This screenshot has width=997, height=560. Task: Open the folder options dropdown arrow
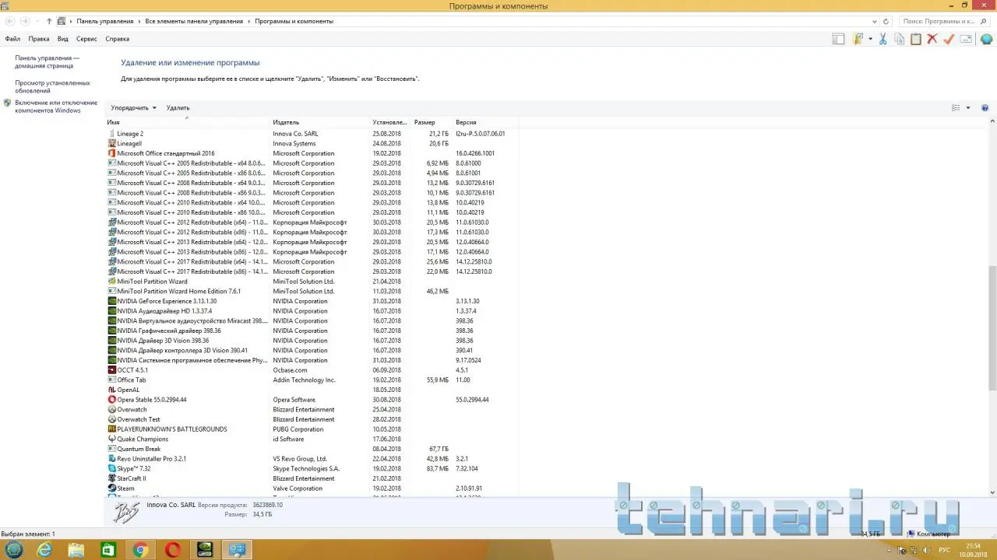coord(870,39)
